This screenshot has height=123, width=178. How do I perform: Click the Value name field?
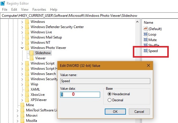[105, 81]
